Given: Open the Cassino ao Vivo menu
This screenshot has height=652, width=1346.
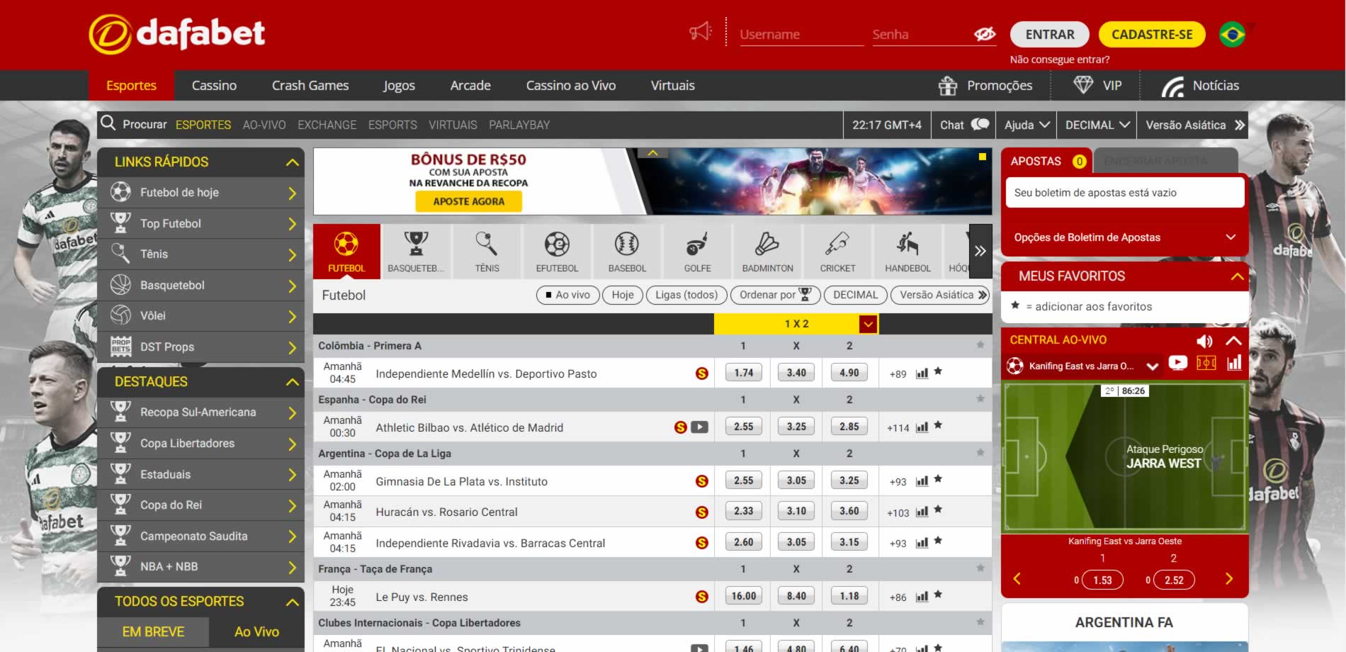Looking at the screenshot, I should click(x=571, y=86).
